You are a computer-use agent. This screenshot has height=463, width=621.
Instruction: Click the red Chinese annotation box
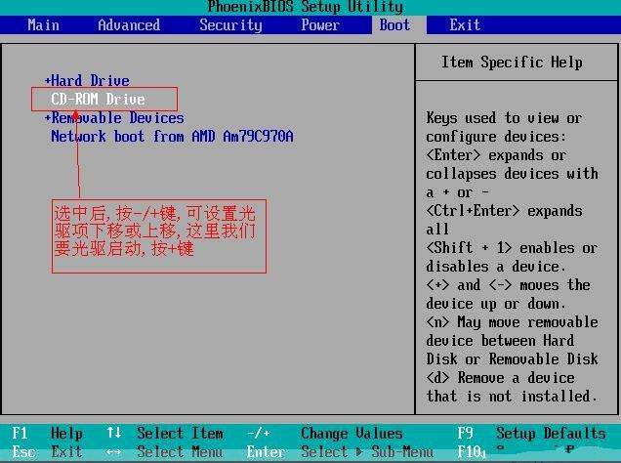(158, 235)
